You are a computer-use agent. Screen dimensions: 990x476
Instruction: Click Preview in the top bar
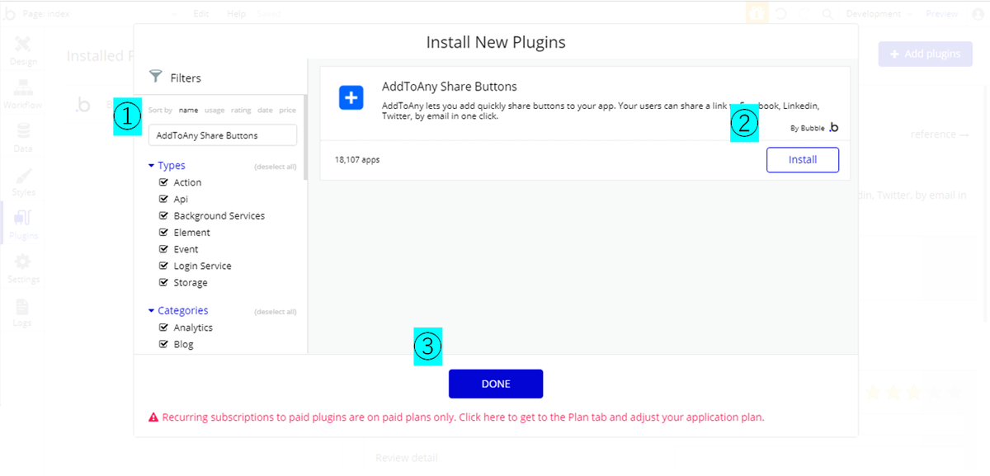click(942, 14)
